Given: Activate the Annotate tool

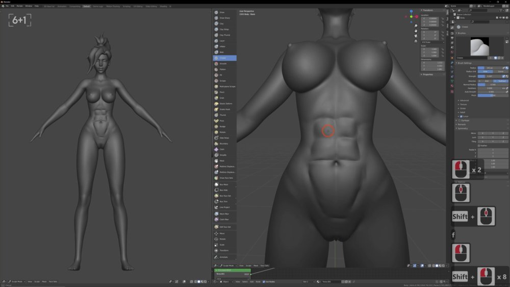Looking at the screenshot, I should [x=224, y=257].
